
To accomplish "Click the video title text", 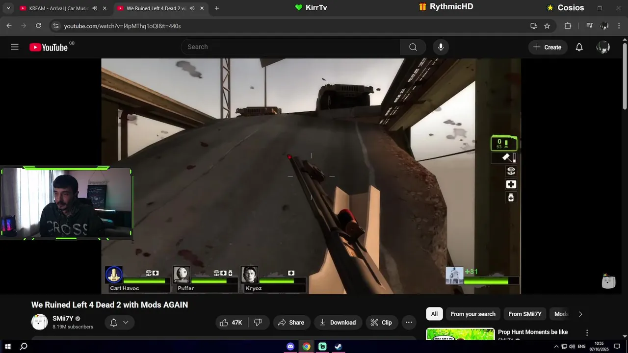I will [110, 304].
